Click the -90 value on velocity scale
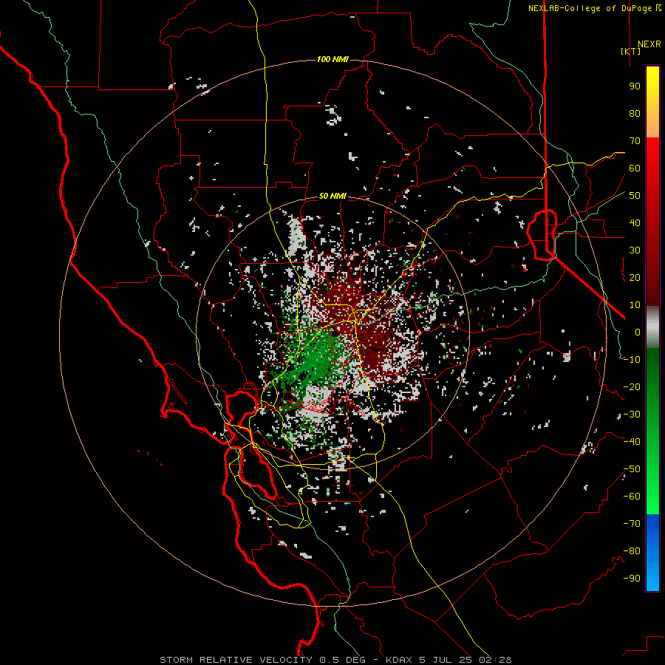 pos(632,579)
